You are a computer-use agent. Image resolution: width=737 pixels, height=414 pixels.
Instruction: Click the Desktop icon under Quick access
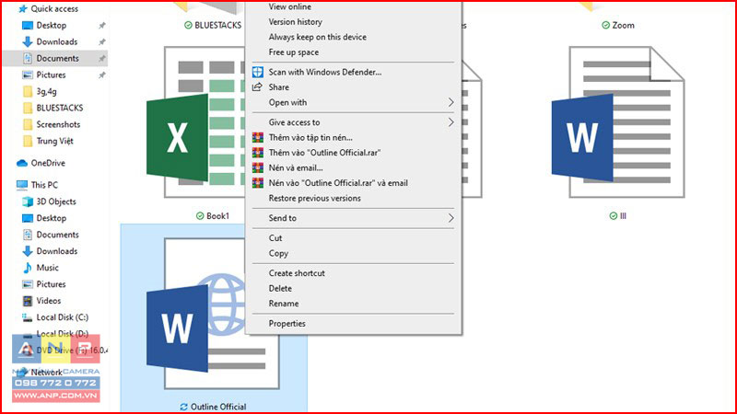click(28, 26)
